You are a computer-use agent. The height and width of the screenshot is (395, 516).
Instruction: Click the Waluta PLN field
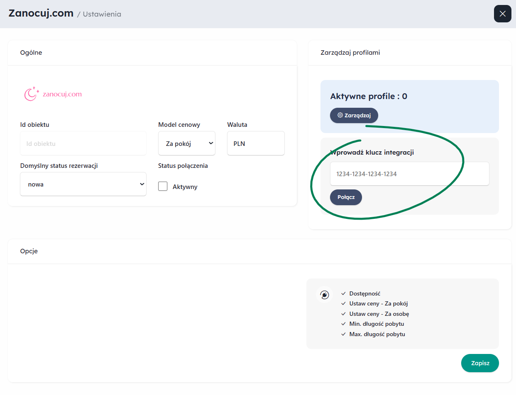pyautogui.click(x=256, y=143)
